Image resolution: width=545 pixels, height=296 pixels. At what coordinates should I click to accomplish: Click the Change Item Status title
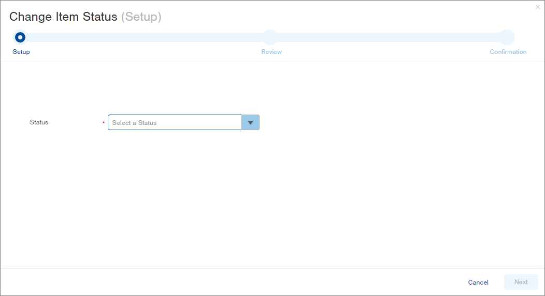63,17
